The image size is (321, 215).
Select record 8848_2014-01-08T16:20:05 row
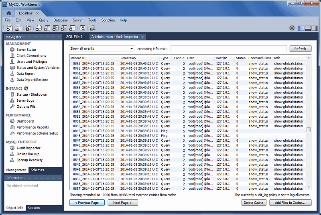point(188,136)
